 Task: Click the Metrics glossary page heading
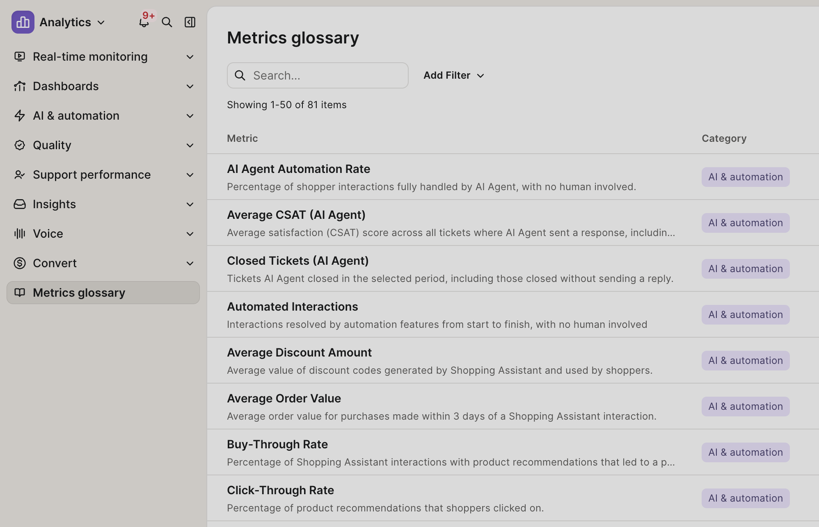click(293, 38)
